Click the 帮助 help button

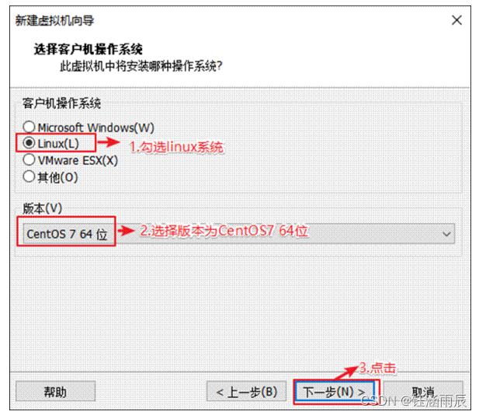[x=56, y=392]
